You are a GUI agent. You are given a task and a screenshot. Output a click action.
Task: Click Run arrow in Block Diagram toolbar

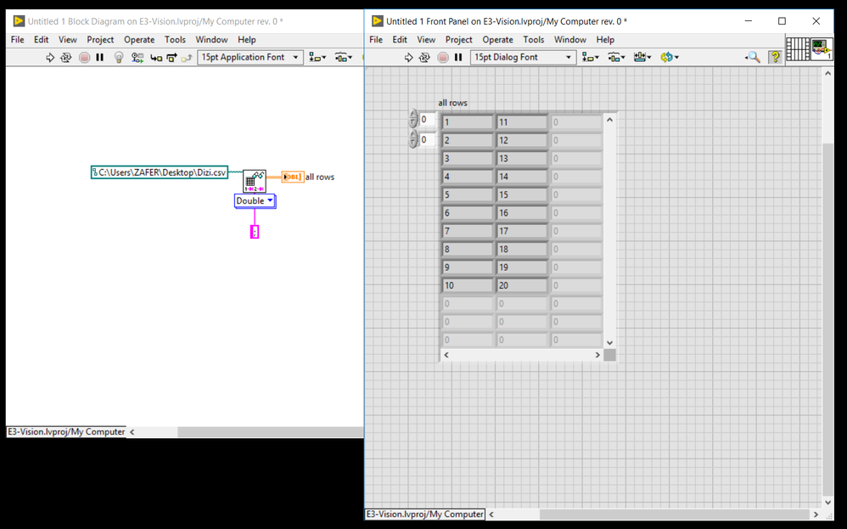tap(50, 57)
